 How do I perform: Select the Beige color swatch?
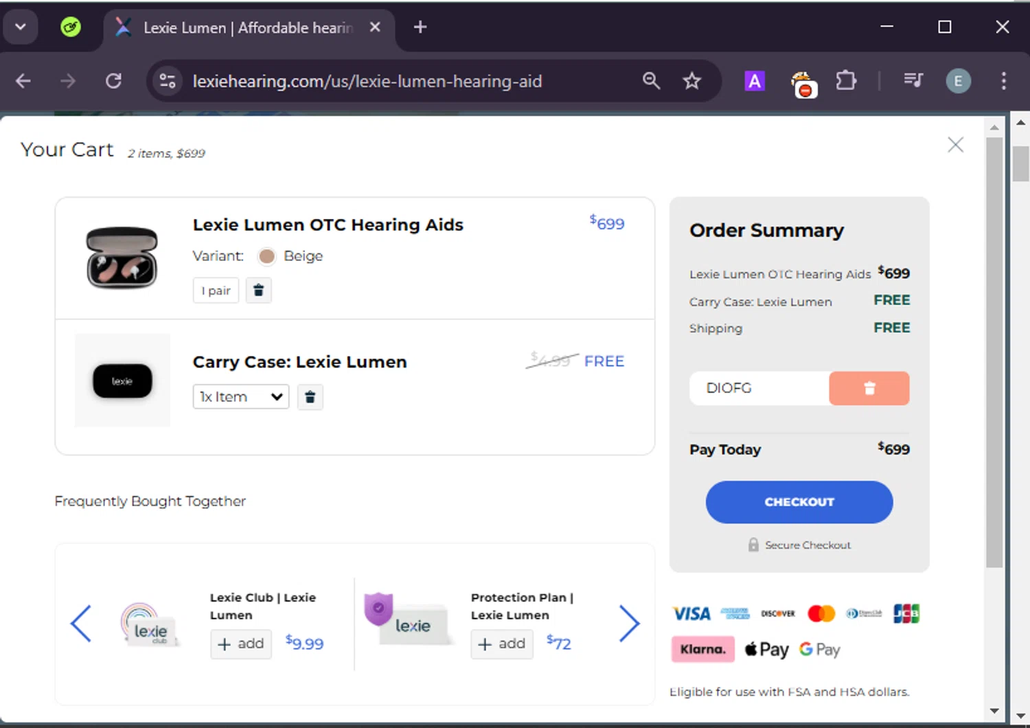click(266, 256)
